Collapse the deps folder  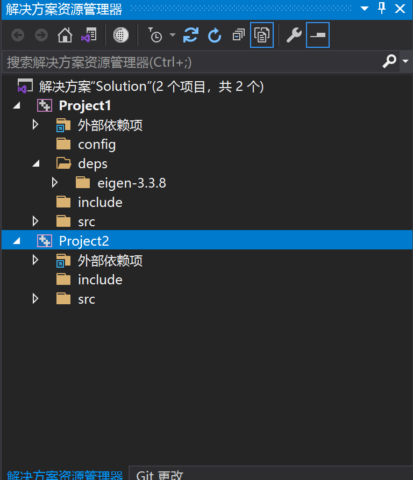point(36,163)
